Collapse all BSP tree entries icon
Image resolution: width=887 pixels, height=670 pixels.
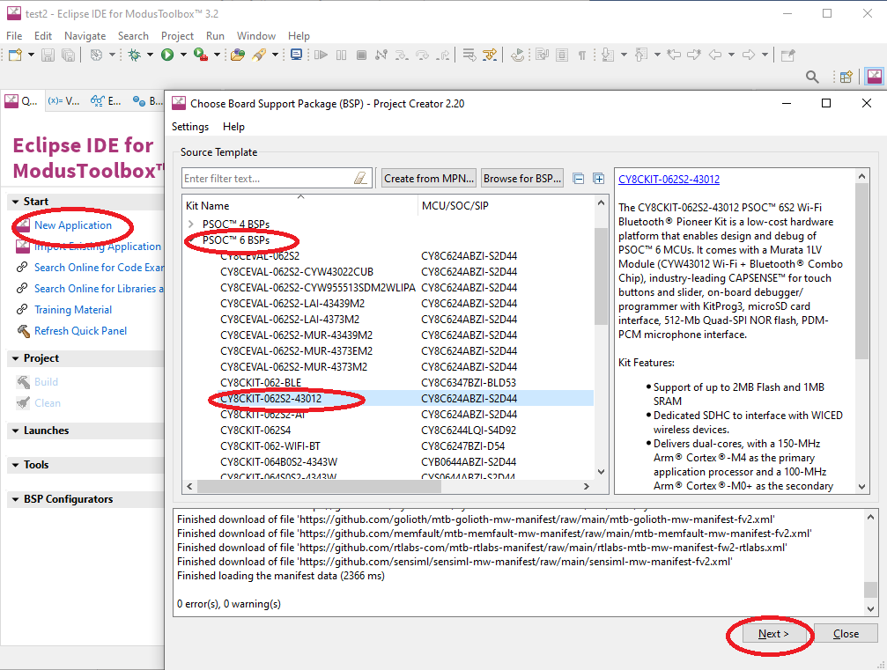(579, 179)
